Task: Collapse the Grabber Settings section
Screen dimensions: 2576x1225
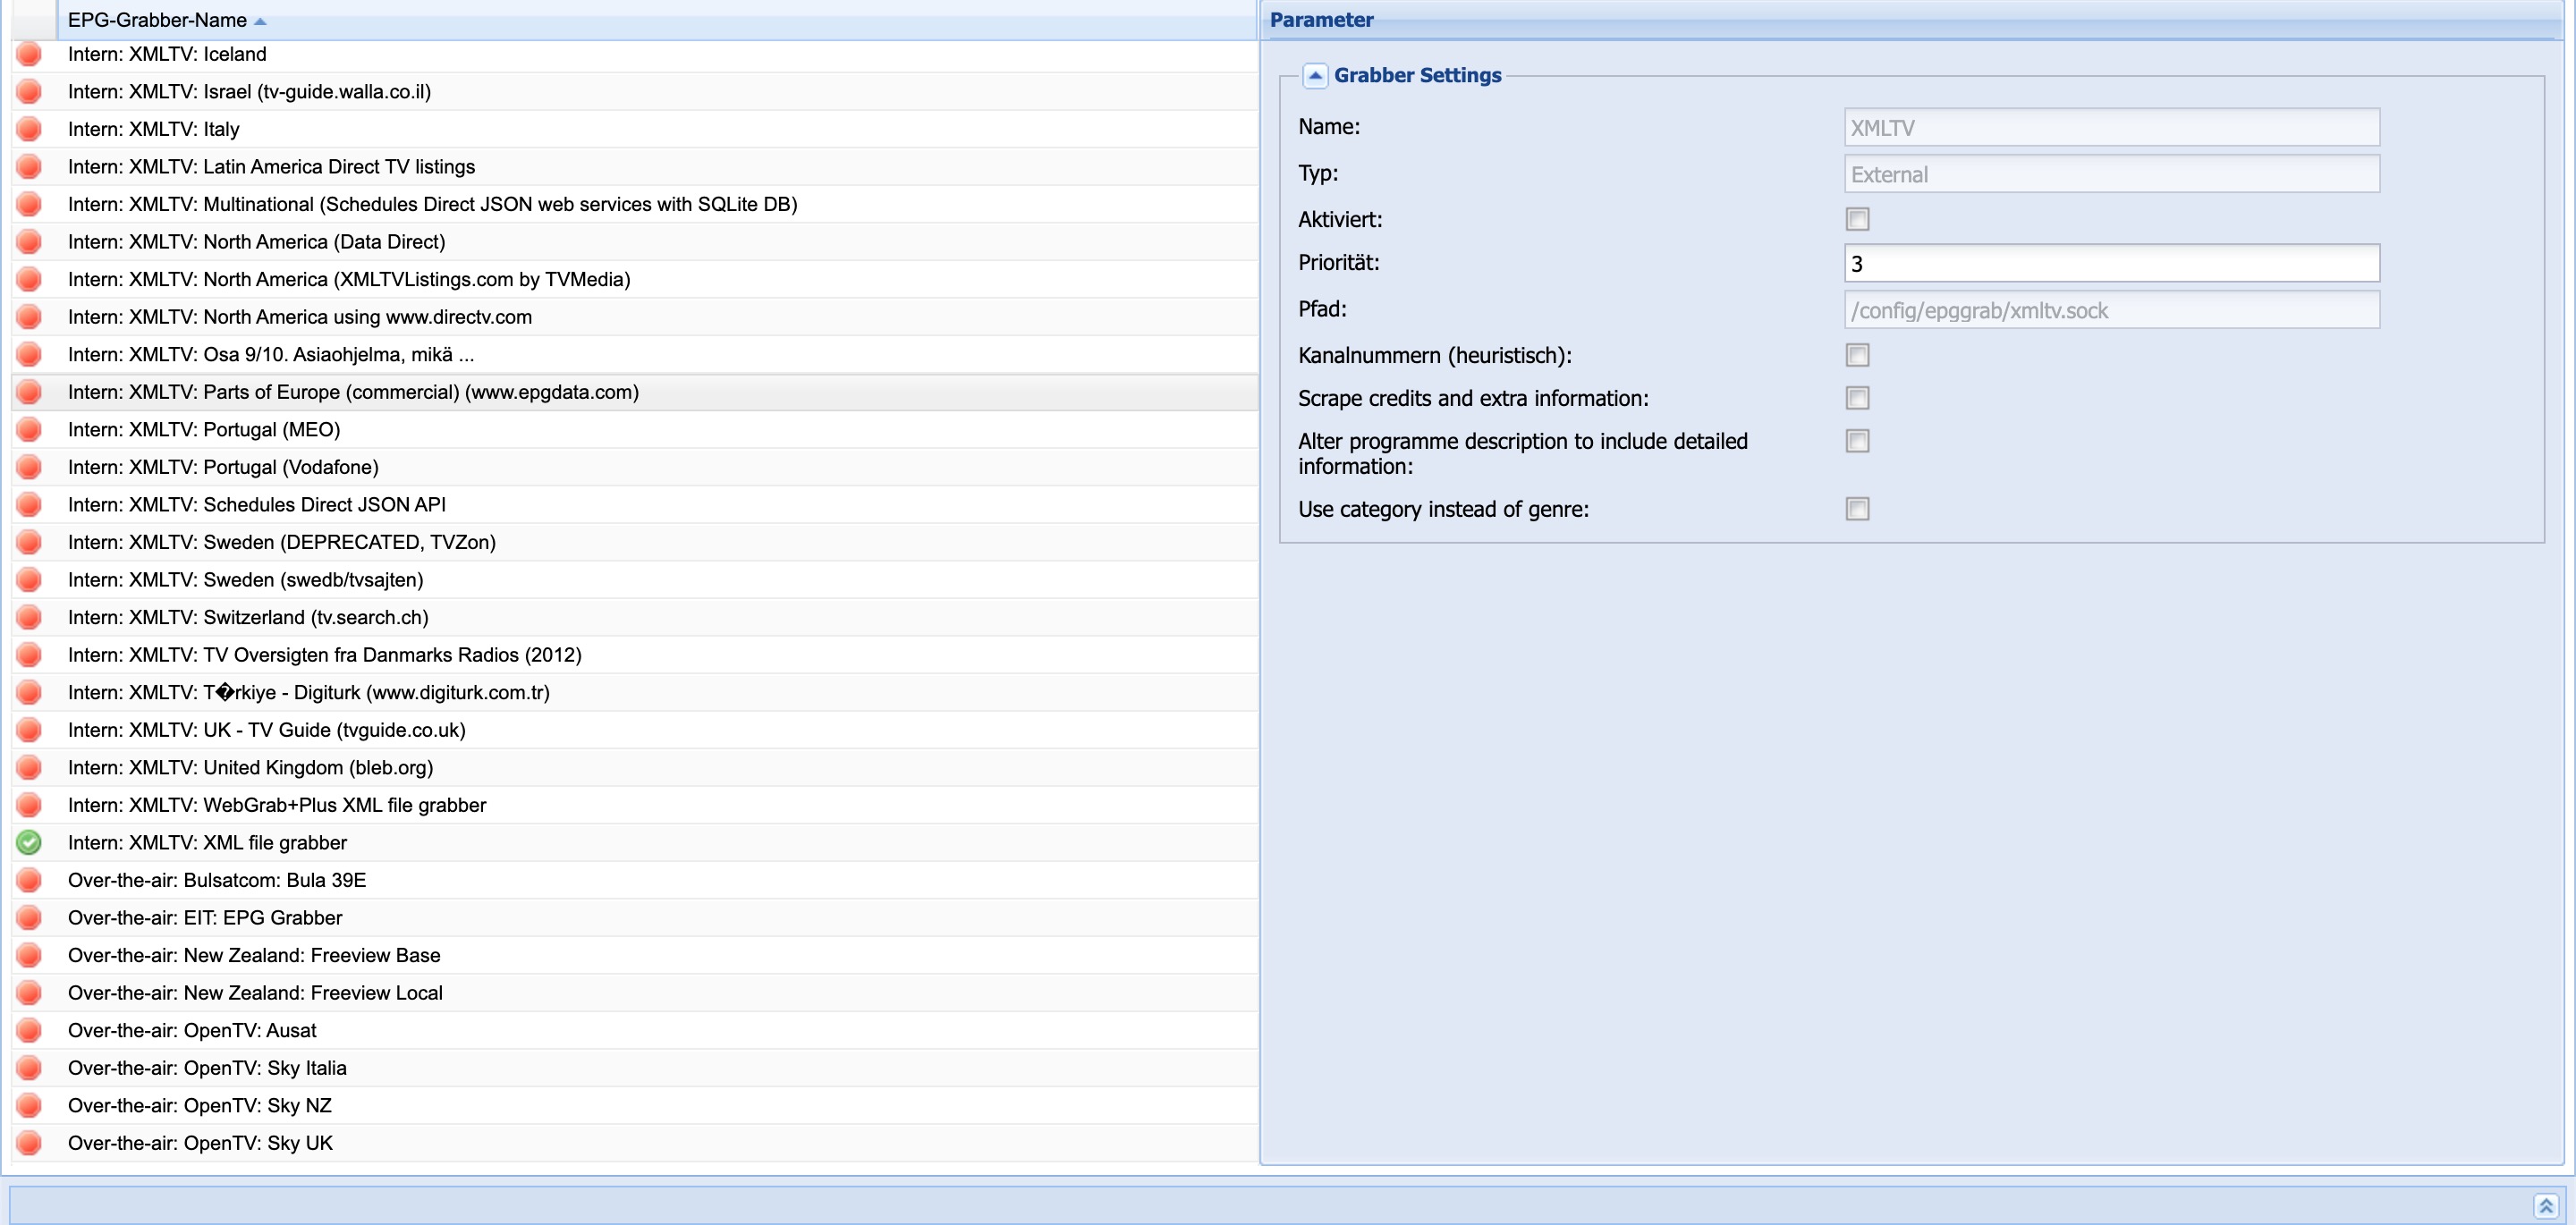Action: tap(1315, 75)
